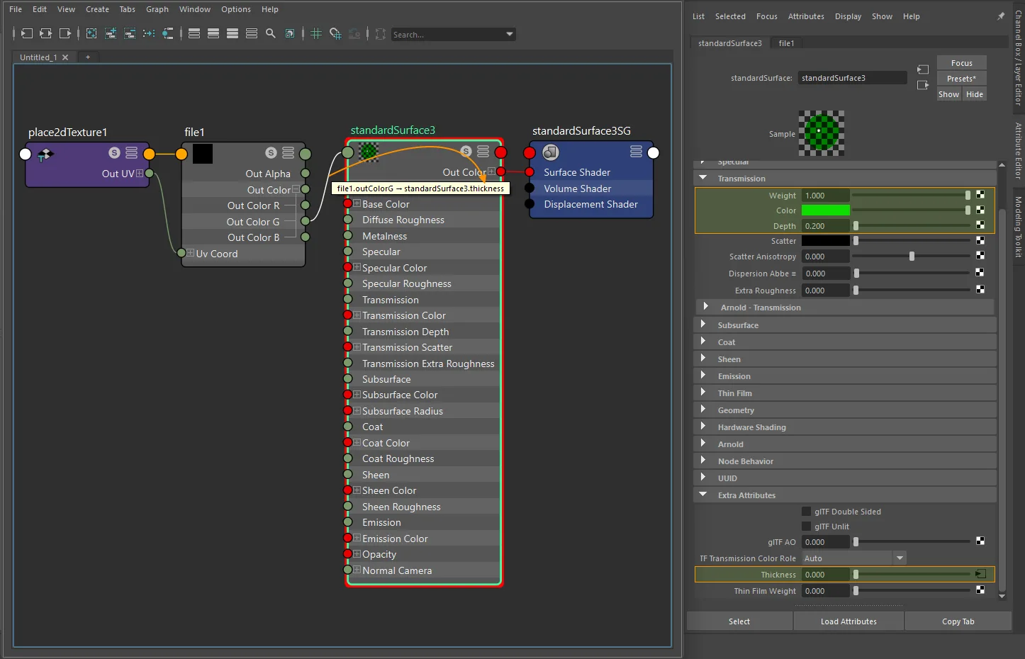Expand the Thin Film section
Viewport: 1025px width, 659px height.
point(703,393)
